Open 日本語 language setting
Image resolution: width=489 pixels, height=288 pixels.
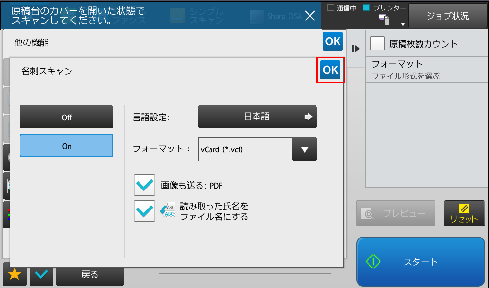(x=257, y=117)
